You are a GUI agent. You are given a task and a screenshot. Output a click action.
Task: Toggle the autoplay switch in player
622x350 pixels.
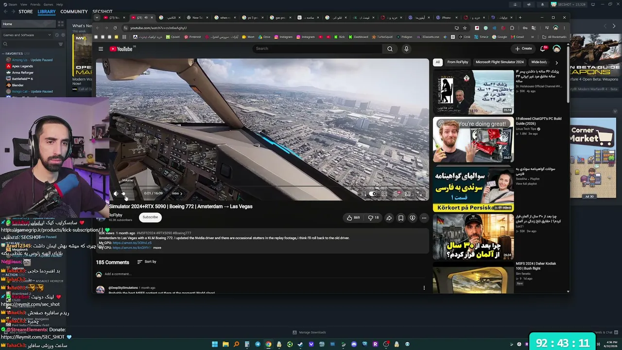(x=373, y=193)
